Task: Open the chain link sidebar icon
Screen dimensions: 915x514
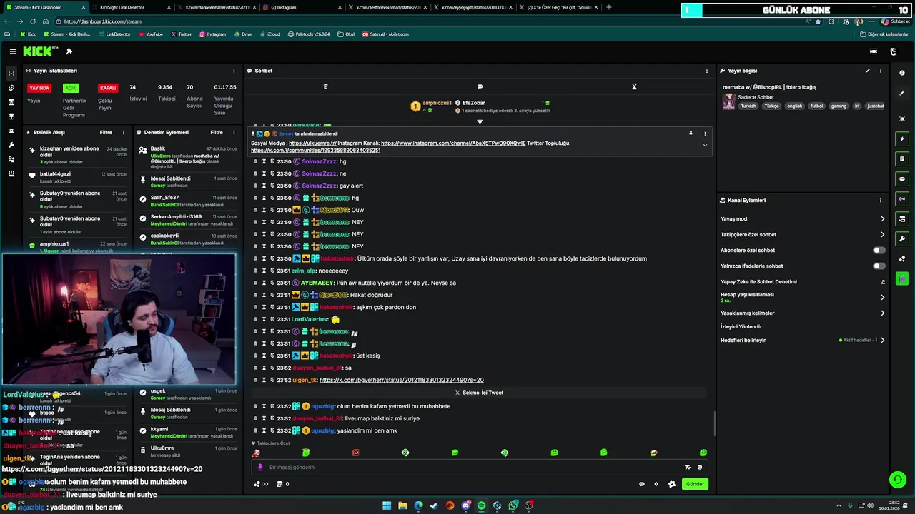Action: (x=11, y=88)
